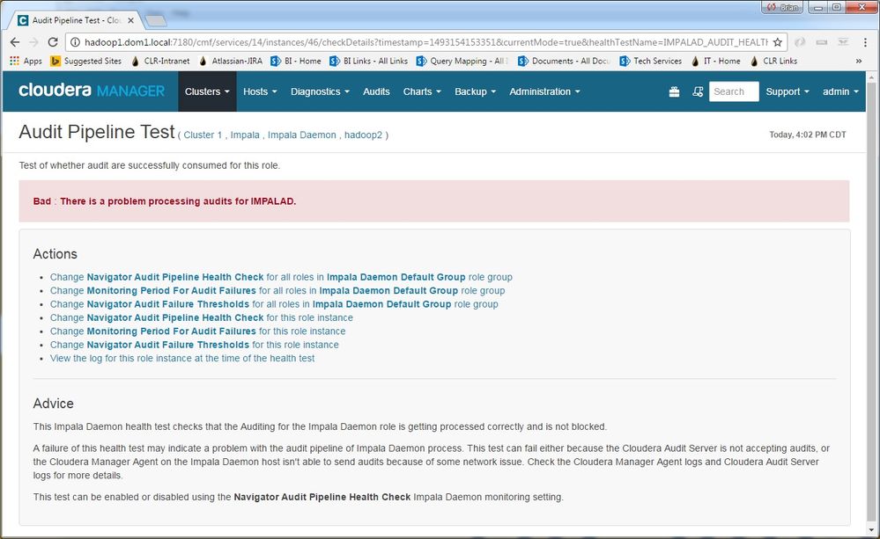The width and height of the screenshot is (880, 539).
Task: Open the Atlassian-JIRA bookmark
Action: (230, 61)
